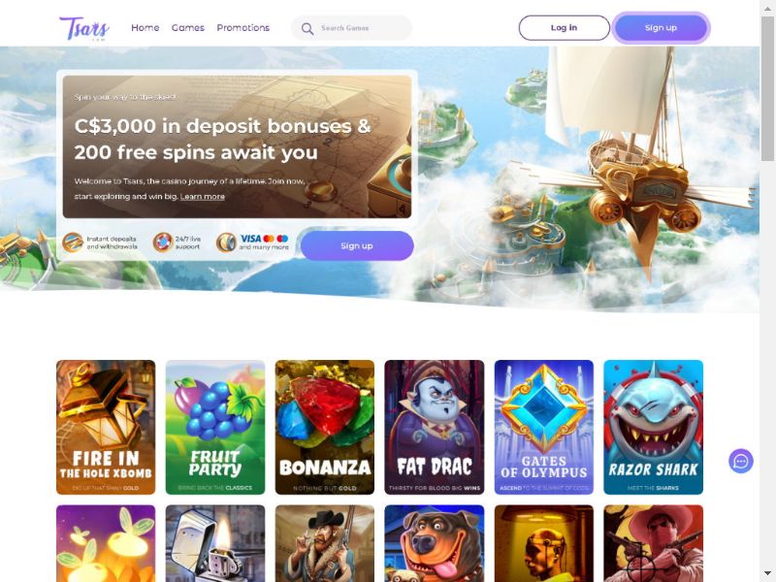Open the Fire in the Hole xBomb game
Image resolution: width=776 pixels, height=582 pixels.
coord(106,427)
